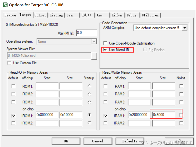
Task: Click the Defaults button
Action: [x=130, y=141]
